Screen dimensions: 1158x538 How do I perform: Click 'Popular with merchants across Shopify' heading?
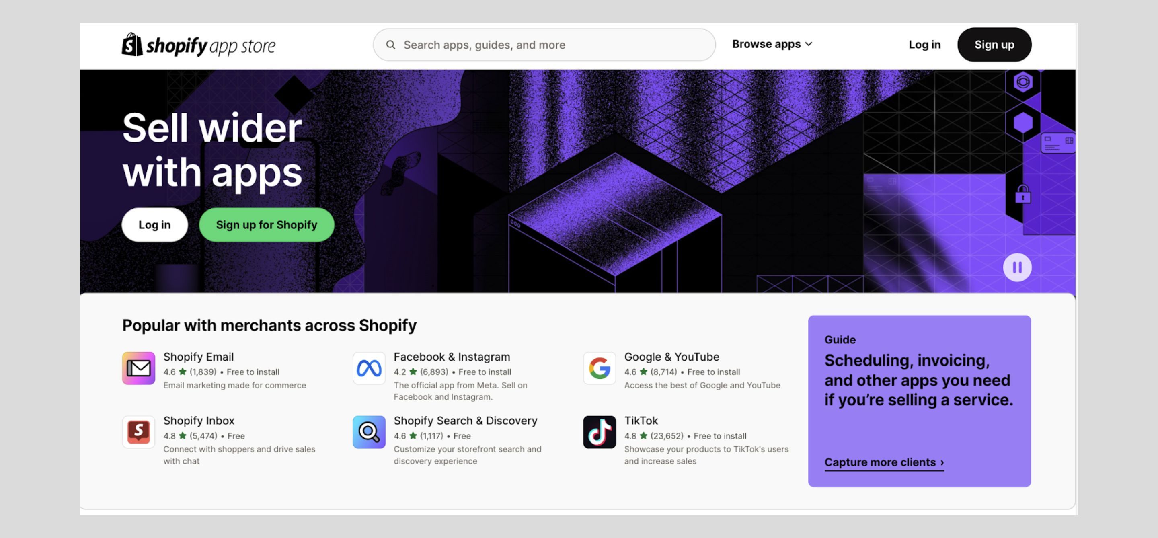click(x=269, y=325)
